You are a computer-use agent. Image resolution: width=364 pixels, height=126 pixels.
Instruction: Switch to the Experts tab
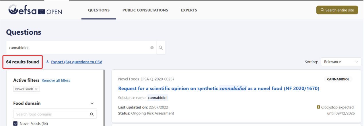click(x=189, y=10)
